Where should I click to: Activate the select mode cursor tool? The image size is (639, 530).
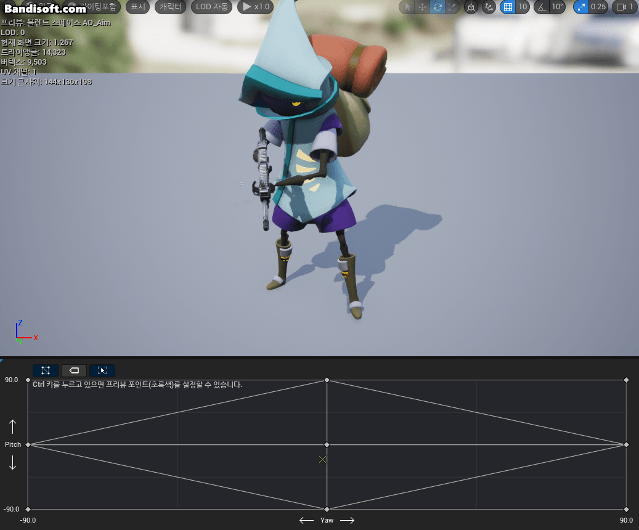click(407, 7)
